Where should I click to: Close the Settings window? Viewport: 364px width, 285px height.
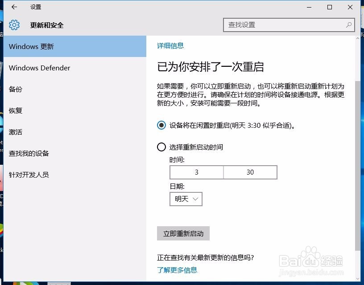pyautogui.click(x=350, y=7)
